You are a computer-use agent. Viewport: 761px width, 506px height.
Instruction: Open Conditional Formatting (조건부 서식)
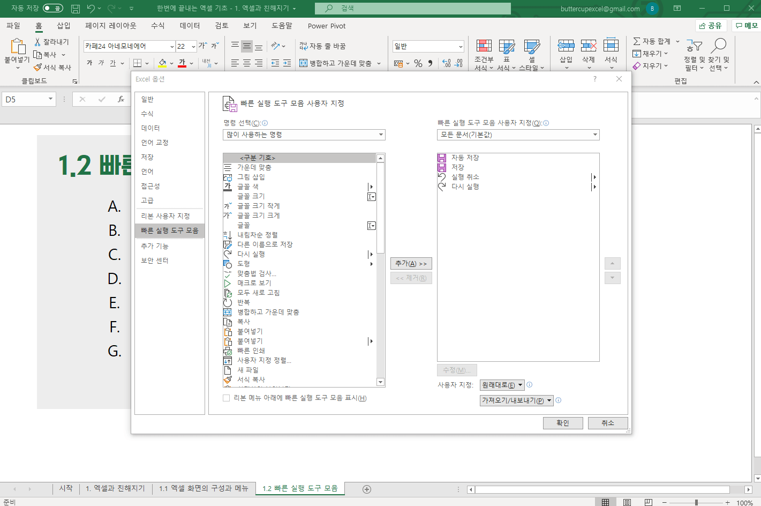[x=484, y=55]
